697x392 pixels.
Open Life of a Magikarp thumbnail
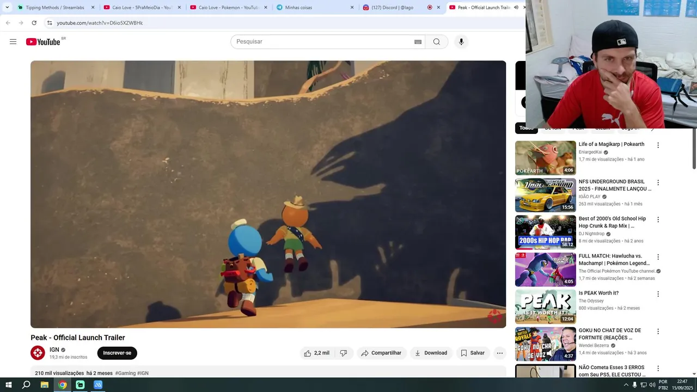[x=545, y=158]
